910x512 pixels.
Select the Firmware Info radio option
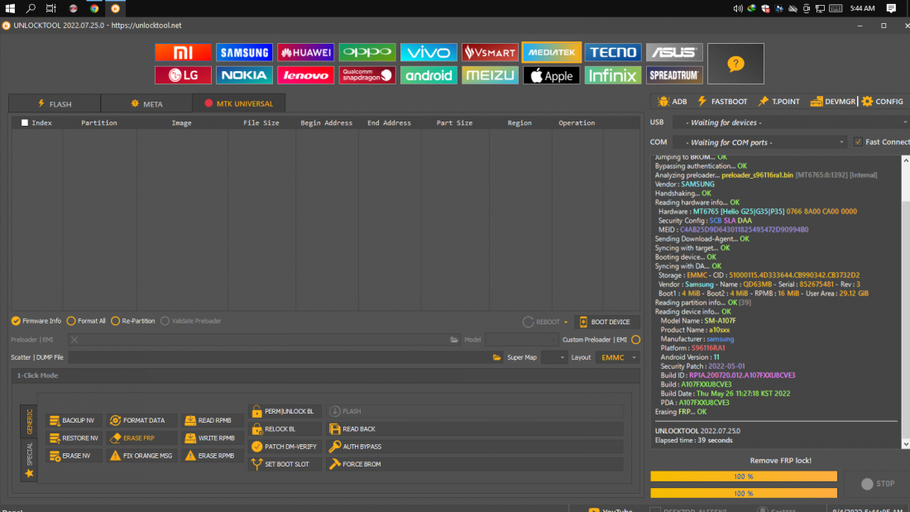[36, 321]
